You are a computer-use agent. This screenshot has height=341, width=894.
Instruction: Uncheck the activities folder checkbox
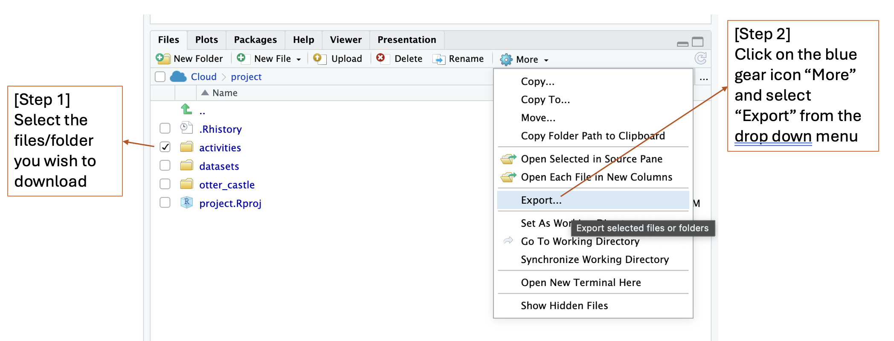click(165, 147)
